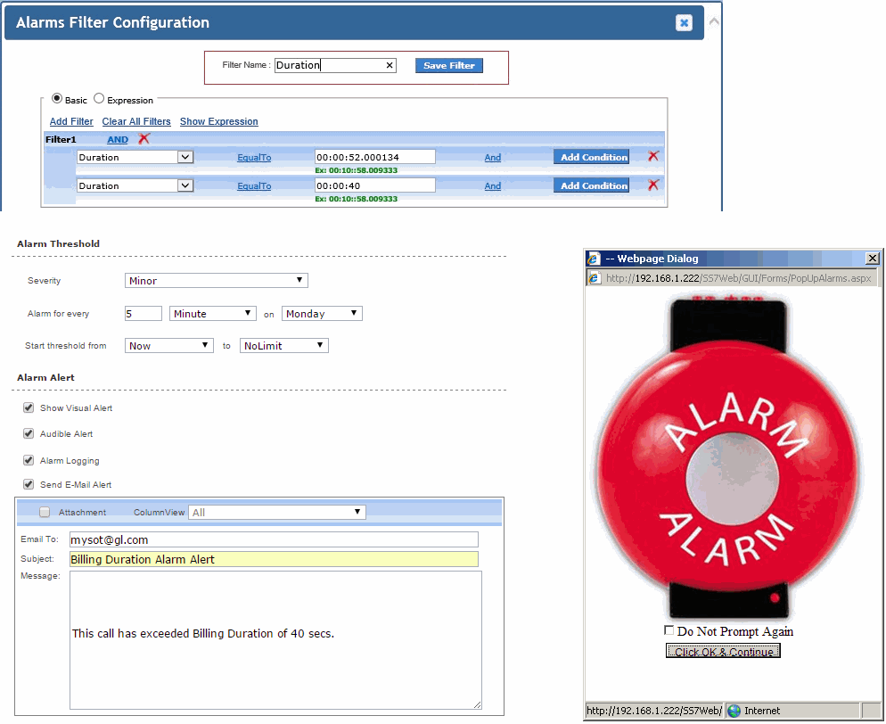Open the first Duration field dropdown

135,157
